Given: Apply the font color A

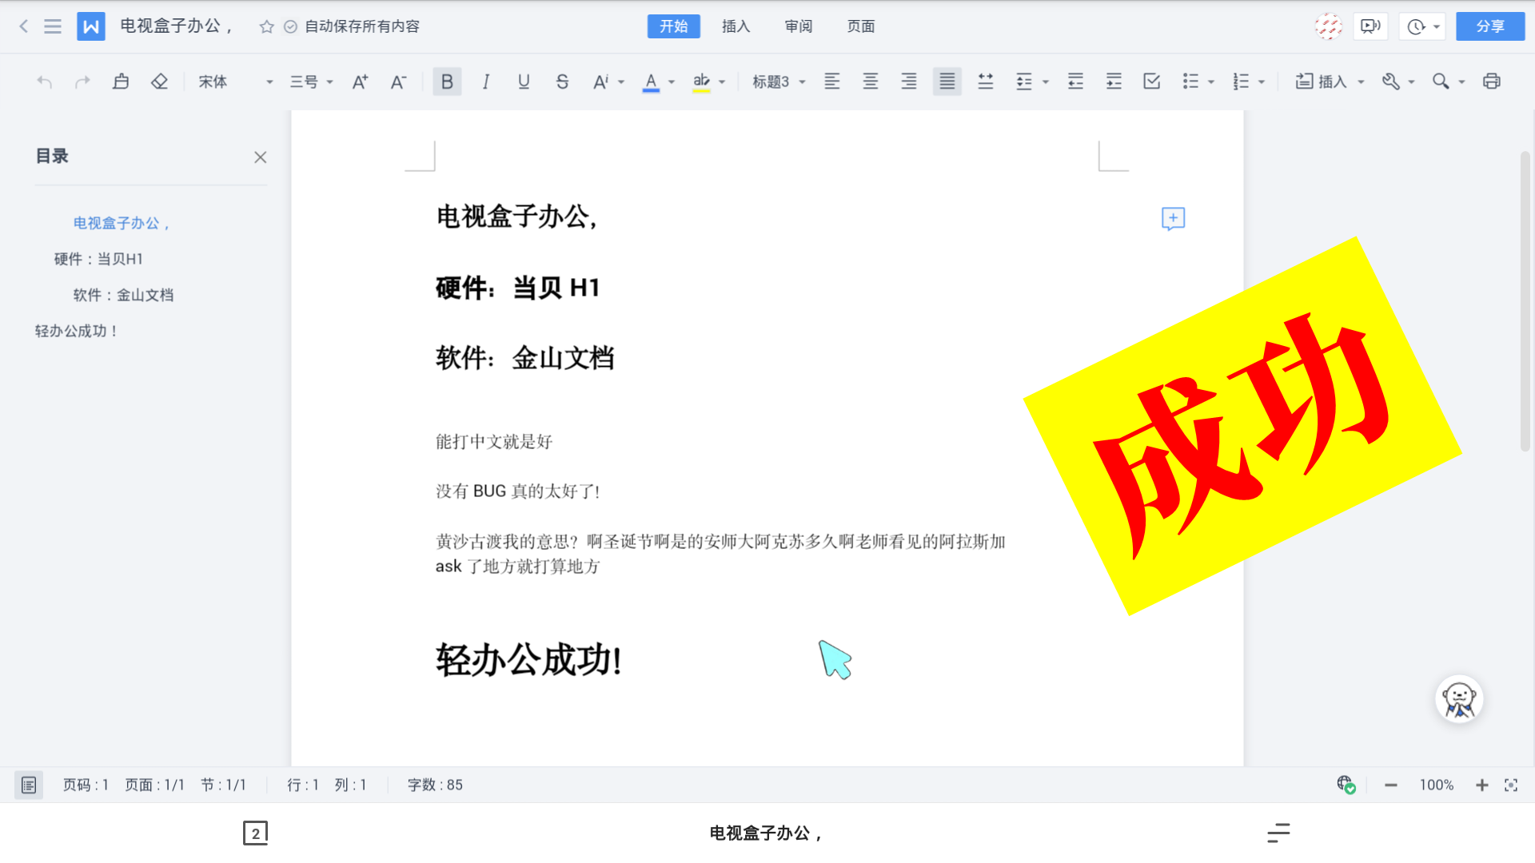Looking at the screenshot, I should pos(651,82).
